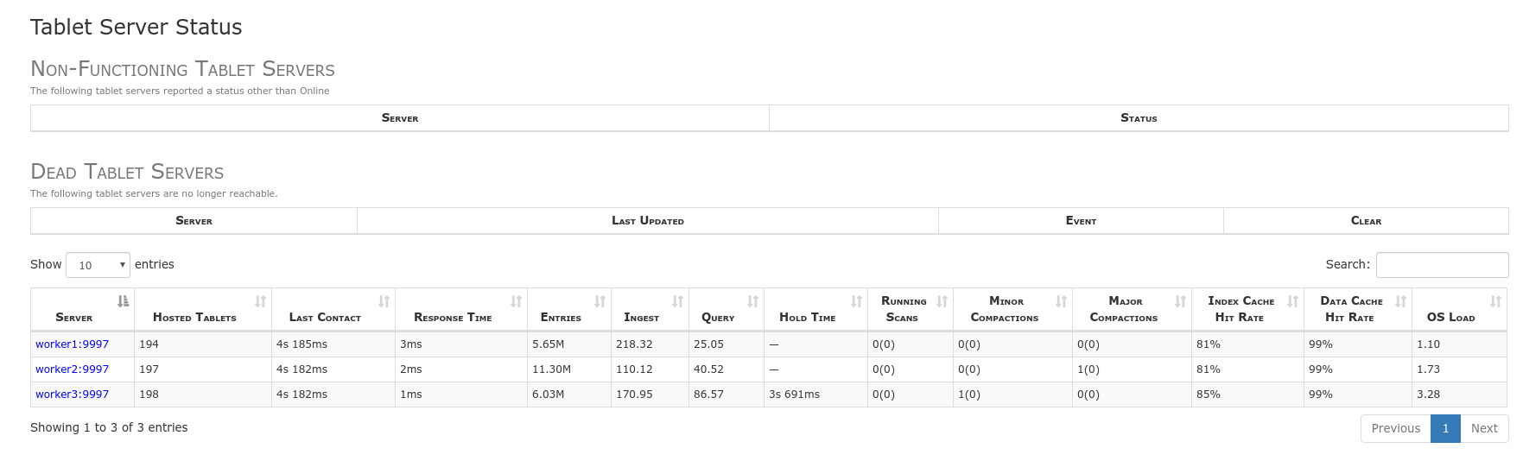Screen dimensions: 1523x461
Task: Sort by Server column using sort icon
Action: (123, 301)
